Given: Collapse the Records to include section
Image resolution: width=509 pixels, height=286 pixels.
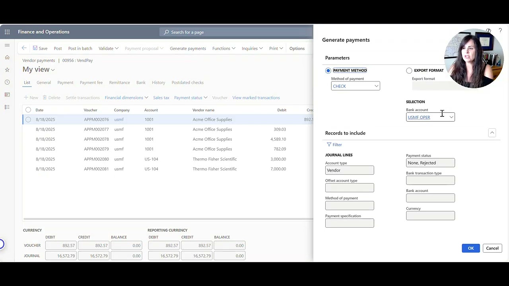Looking at the screenshot, I should coord(492,133).
